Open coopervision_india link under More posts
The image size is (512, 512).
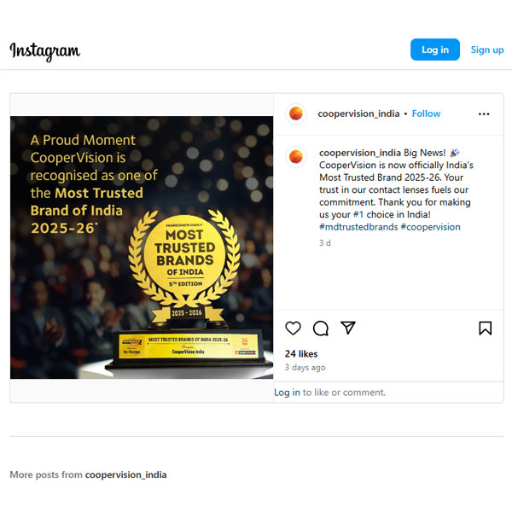pos(125,474)
